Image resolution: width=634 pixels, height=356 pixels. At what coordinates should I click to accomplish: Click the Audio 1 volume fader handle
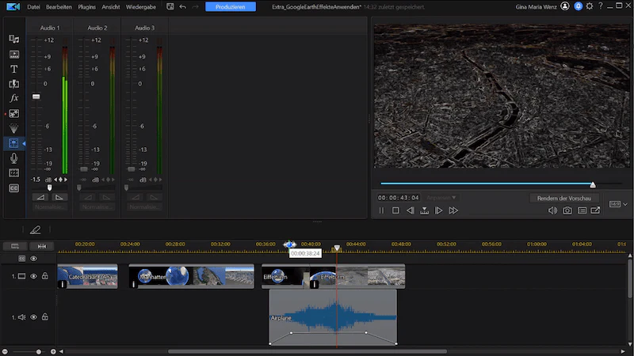[36, 97]
